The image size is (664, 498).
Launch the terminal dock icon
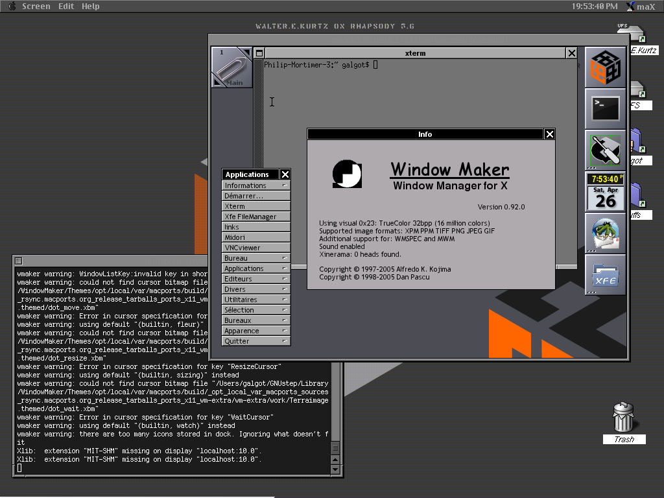click(606, 108)
